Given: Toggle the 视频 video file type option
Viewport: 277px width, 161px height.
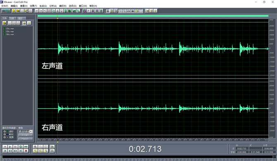Looking at the screenshot, I should point(5,137).
